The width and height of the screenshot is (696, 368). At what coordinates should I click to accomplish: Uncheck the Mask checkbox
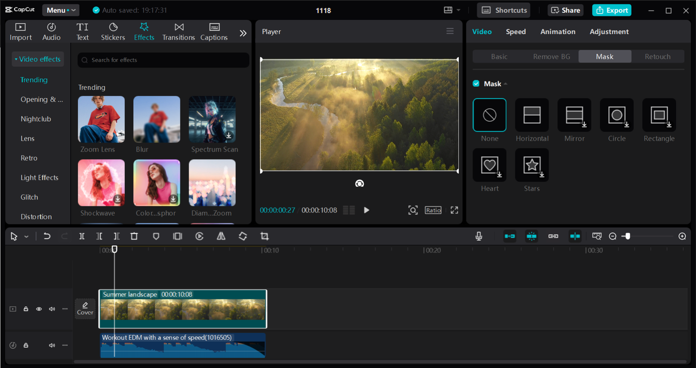(476, 84)
